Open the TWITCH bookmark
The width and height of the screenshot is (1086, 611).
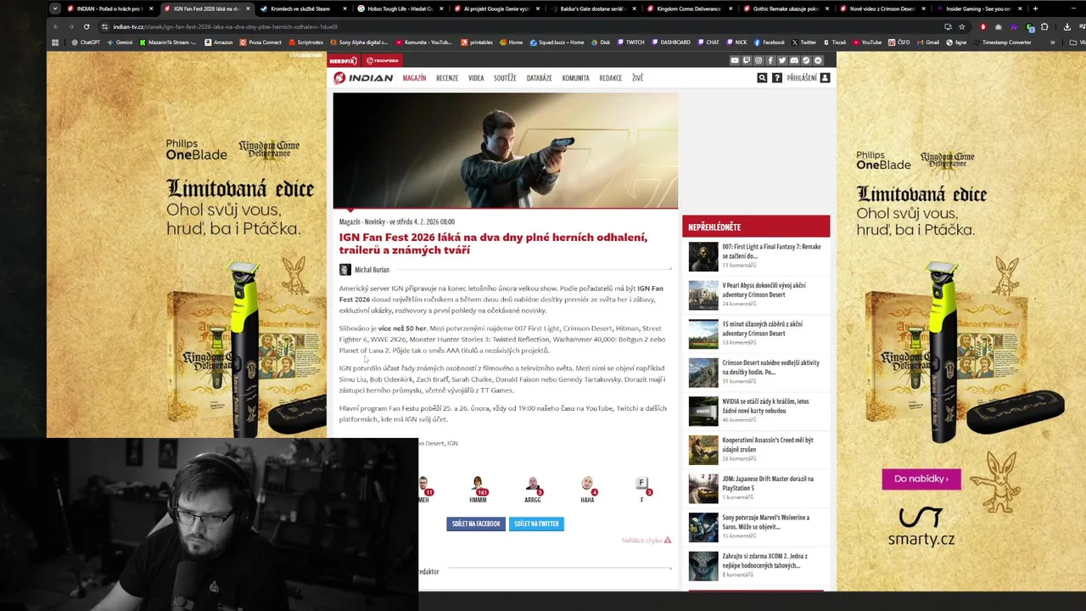tap(630, 42)
